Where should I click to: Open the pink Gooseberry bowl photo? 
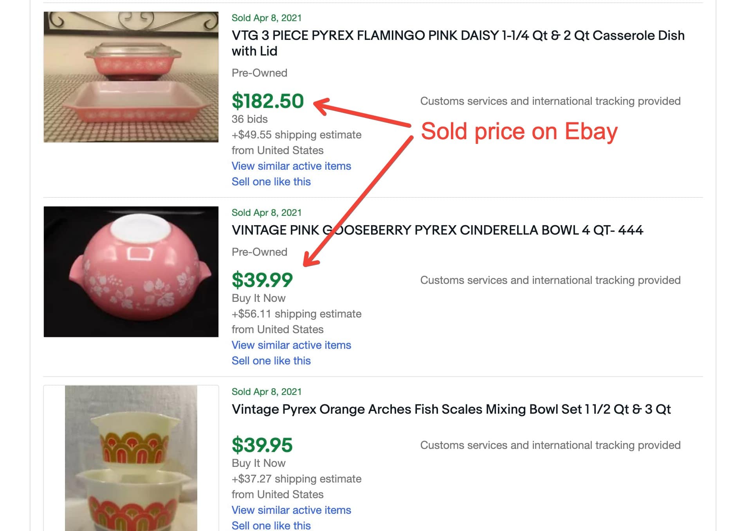point(131,270)
